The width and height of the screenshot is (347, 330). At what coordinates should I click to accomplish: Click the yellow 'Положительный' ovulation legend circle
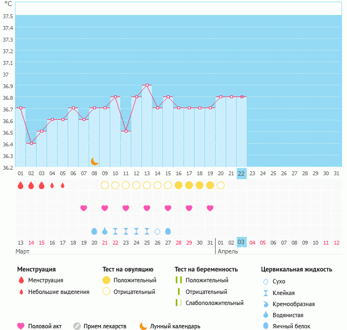[106, 280]
